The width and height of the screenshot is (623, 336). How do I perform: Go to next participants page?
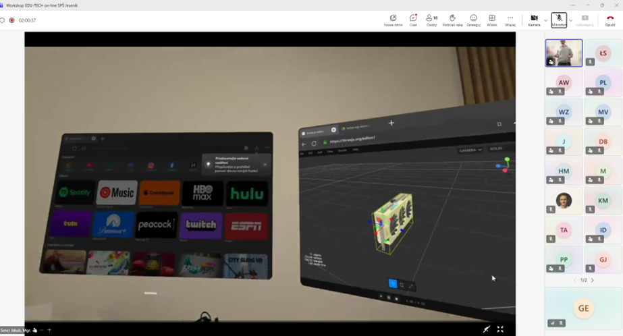tap(593, 280)
